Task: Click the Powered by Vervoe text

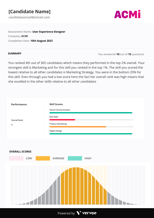Action: pyautogui.click(x=77, y=213)
